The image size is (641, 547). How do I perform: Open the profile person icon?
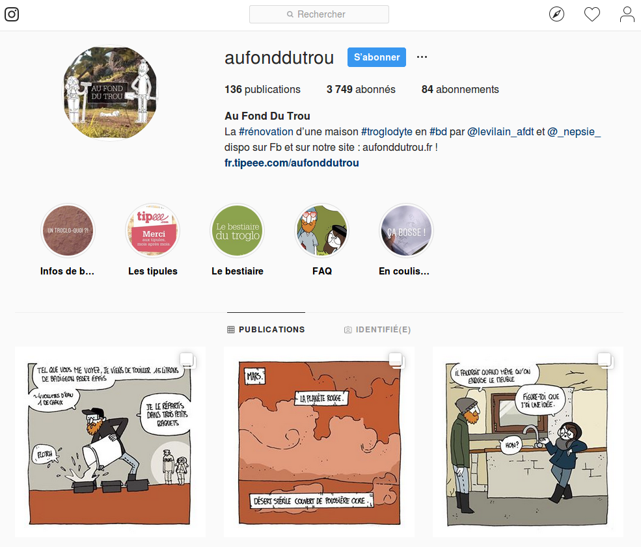click(627, 14)
